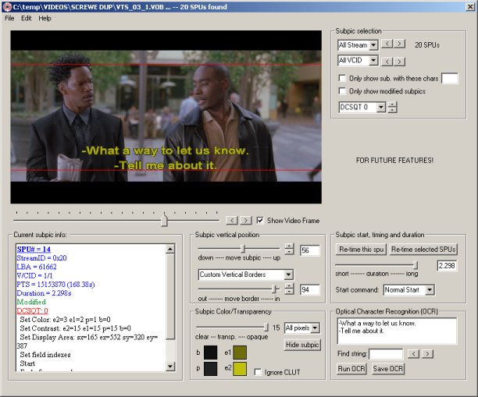Click the video preview frame

(x=166, y=117)
